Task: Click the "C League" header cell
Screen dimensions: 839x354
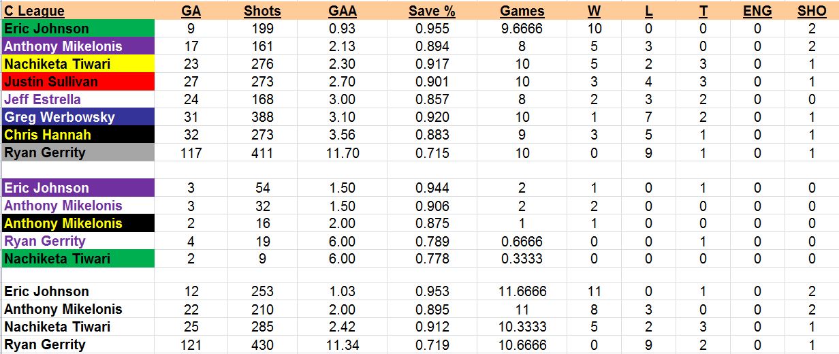Action: (x=35, y=11)
